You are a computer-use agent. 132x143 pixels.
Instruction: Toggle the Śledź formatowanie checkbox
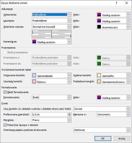coord(5,92)
